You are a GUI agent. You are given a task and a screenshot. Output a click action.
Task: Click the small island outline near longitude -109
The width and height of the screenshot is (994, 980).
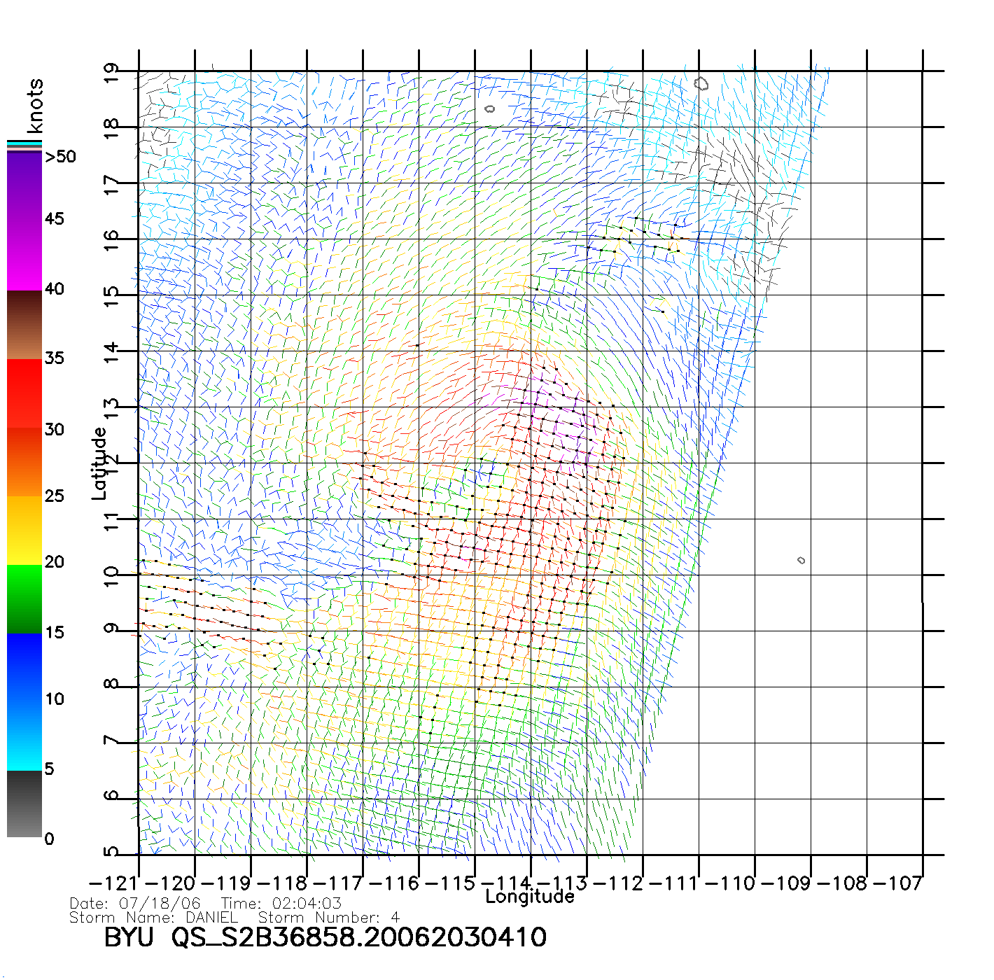pyautogui.click(x=801, y=560)
